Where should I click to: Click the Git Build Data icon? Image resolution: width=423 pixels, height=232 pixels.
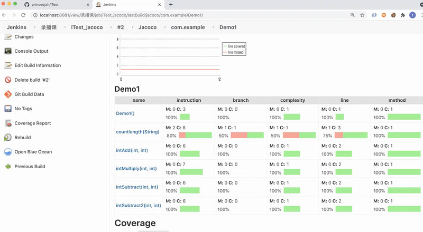tap(8, 94)
